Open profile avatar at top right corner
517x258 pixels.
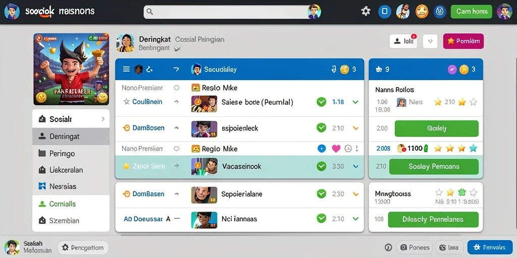point(504,12)
